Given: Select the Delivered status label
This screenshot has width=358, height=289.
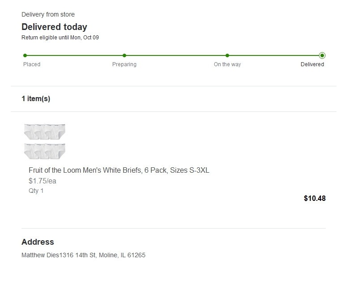Looking at the screenshot, I should [312, 64].
